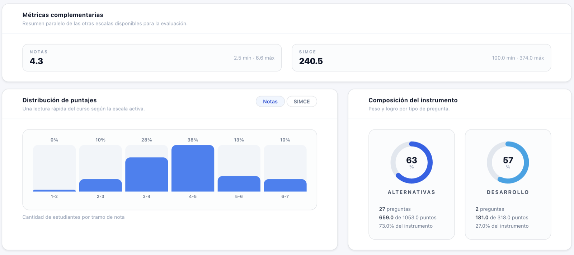Click the Alternativas 63% donut chart
Viewport: 574px width, 255px height.
point(411,162)
